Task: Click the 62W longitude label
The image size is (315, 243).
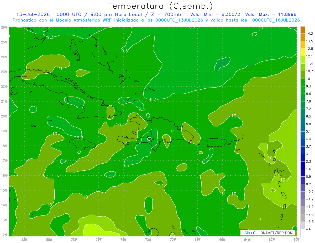Action: pos(272,239)
